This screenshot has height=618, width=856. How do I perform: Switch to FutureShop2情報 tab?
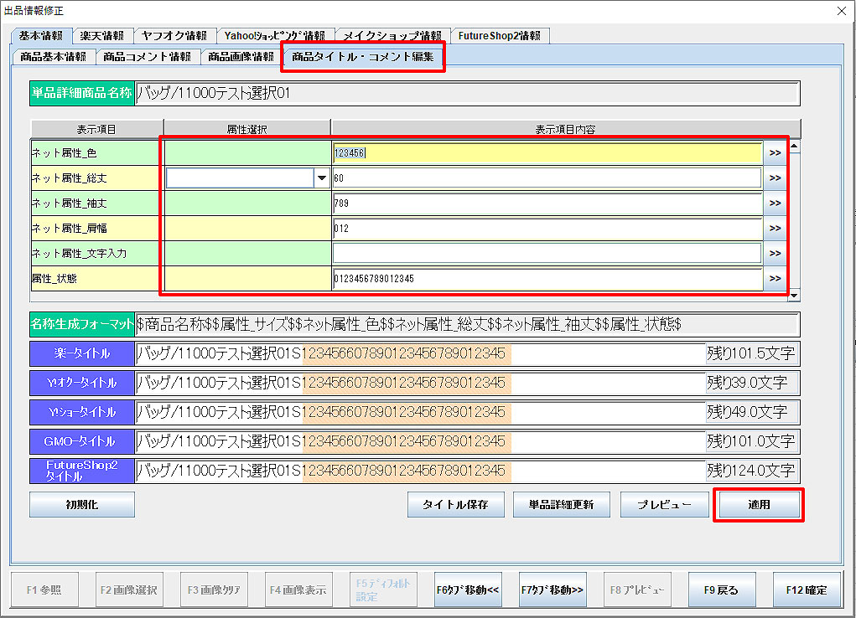click(500, 36)
